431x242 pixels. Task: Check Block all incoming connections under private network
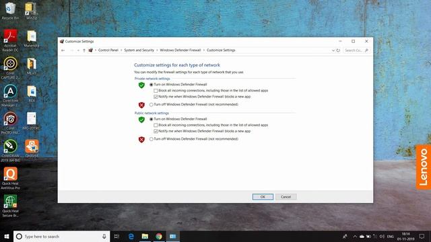156,91
